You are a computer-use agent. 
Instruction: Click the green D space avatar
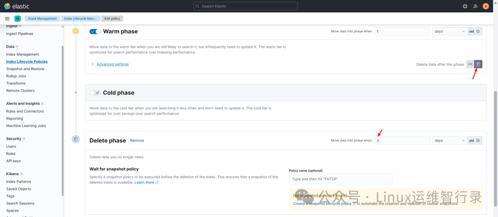pos(18,18)
